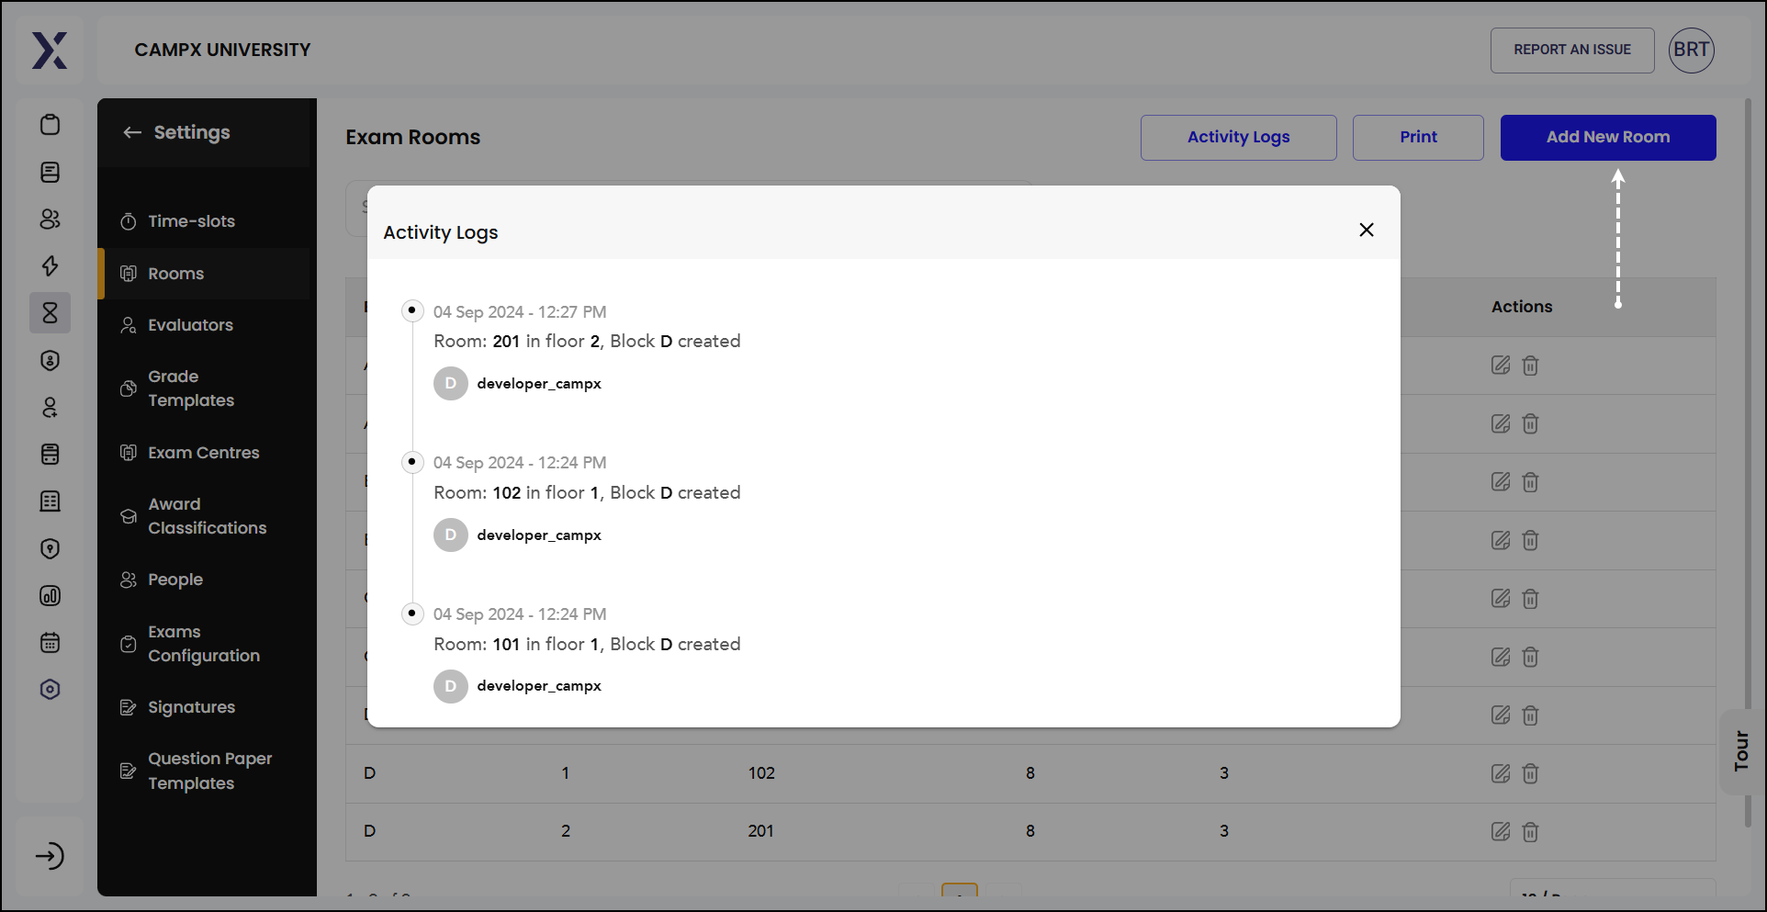Screen dimensions: 1767x912
Task: Open the clipboard icon in left rail
Action: [x=51, y=125]
